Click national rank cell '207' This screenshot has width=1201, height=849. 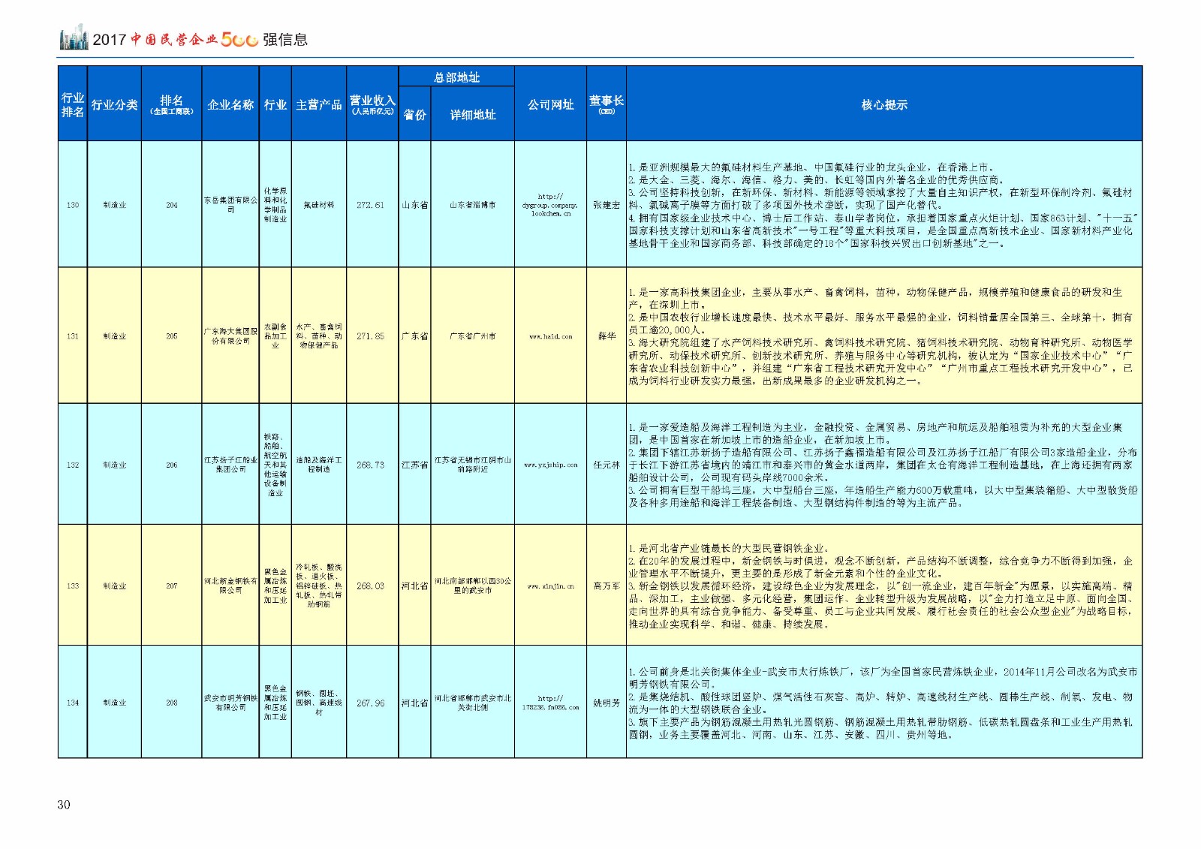(172, 586)
